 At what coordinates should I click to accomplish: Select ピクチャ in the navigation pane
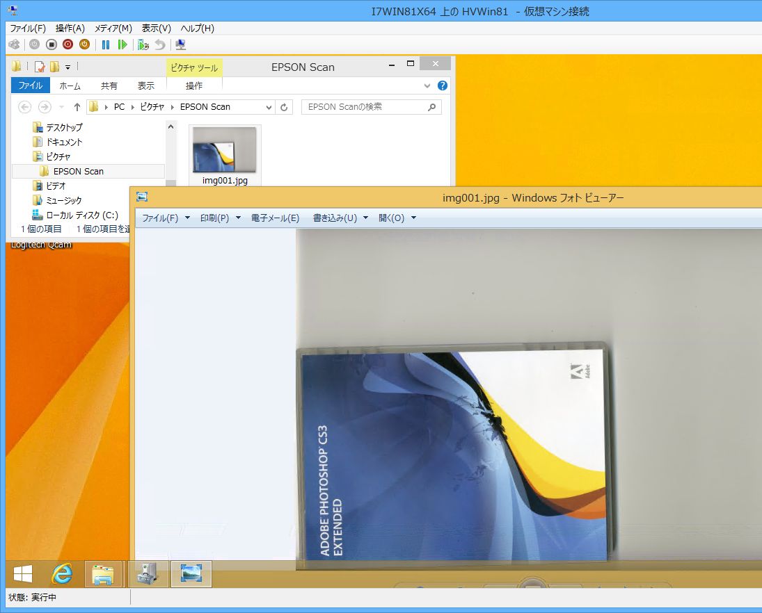pos(51,156)
